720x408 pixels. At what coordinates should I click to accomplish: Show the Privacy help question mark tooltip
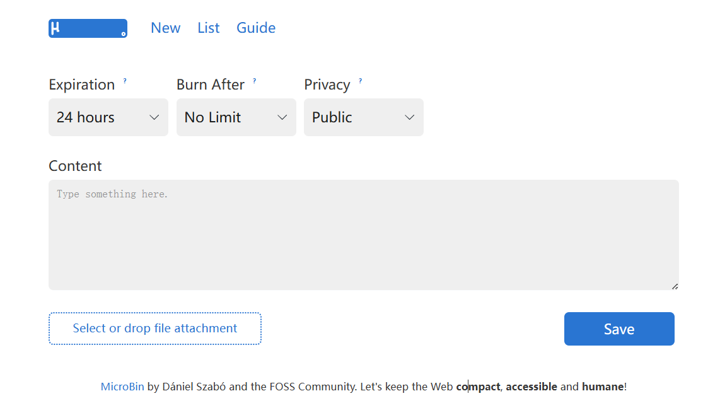click(360, 81)
